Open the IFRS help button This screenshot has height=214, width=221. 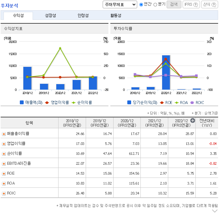pos(191,4)
